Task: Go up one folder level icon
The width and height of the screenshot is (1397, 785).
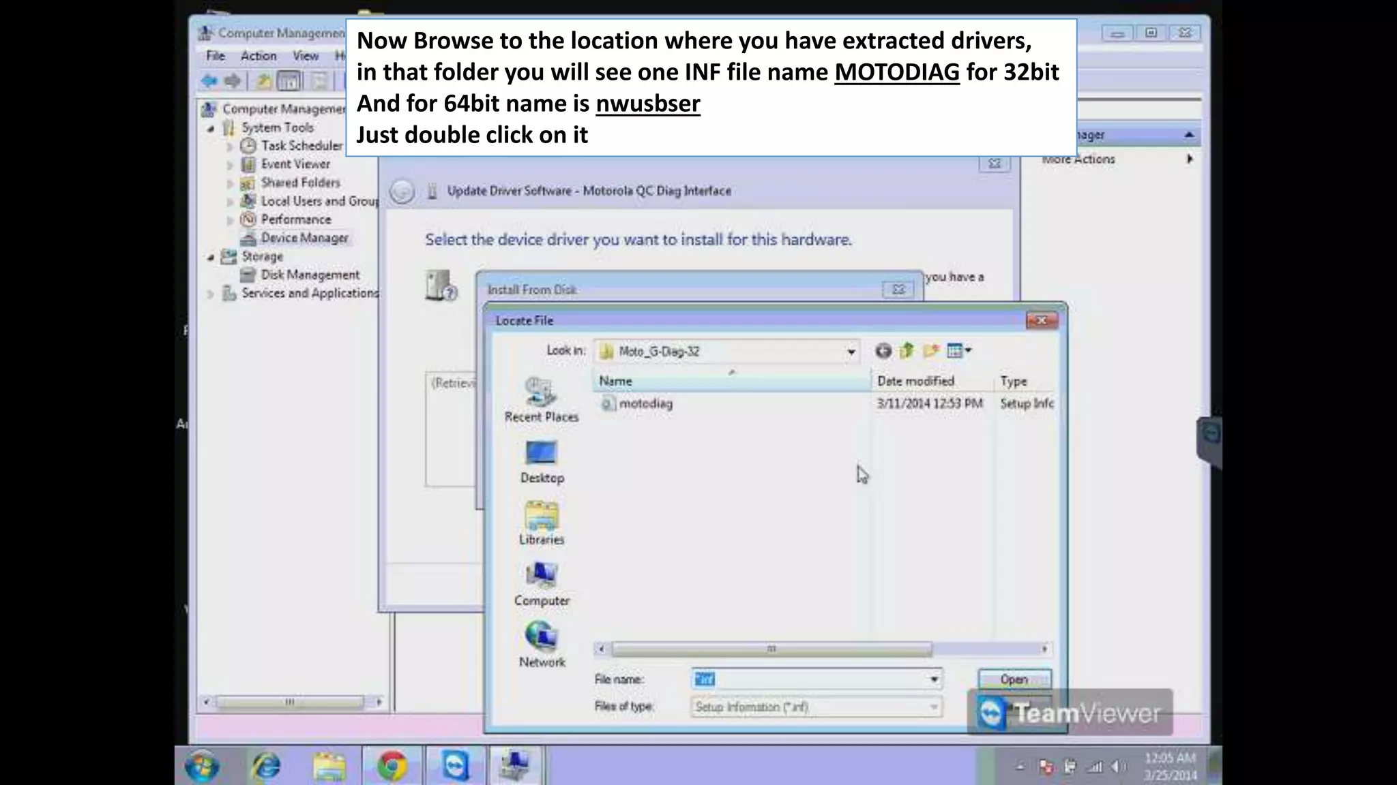Action: (907, 351)
